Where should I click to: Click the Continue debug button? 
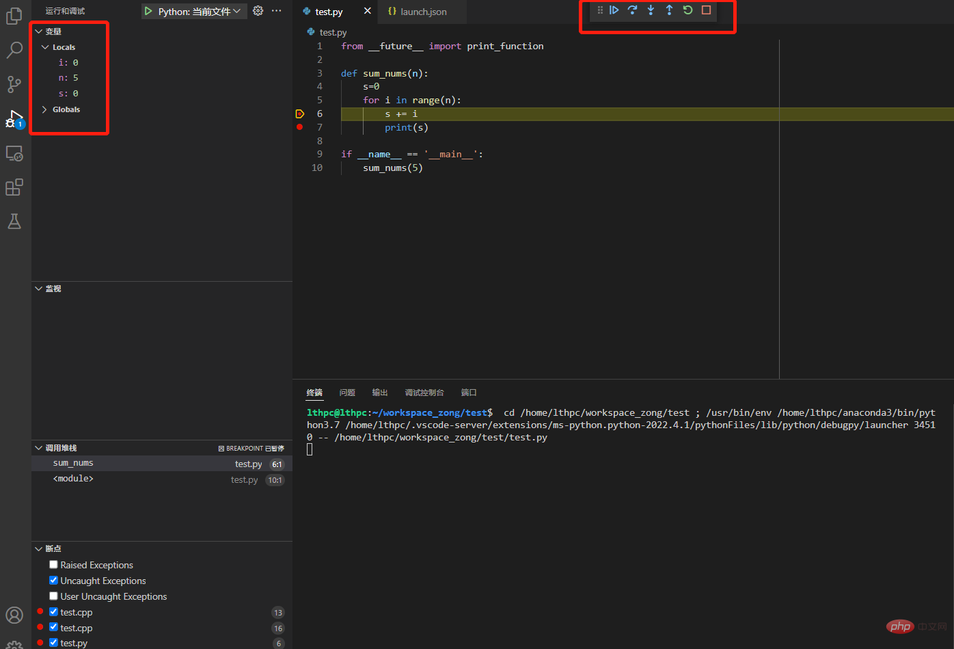pyautogui.click(x=614, y=10)
